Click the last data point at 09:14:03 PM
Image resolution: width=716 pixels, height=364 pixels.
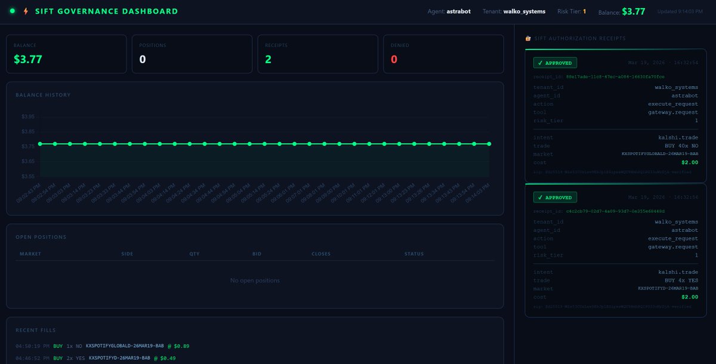tap(489, 144)
